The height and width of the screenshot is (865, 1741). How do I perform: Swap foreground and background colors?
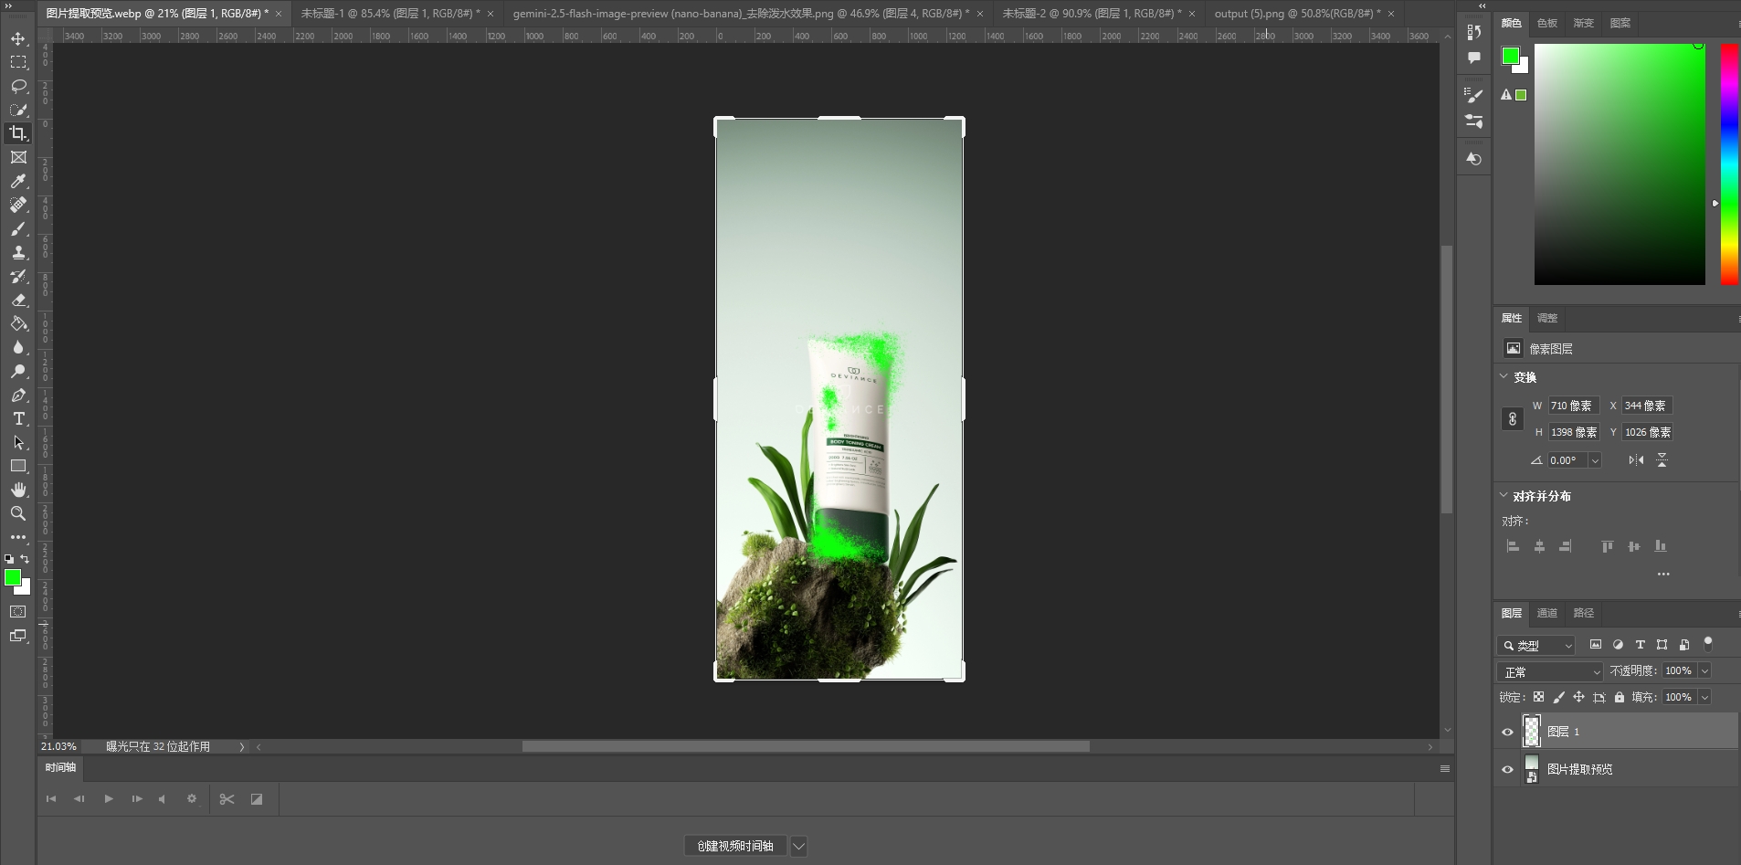click(x=26, y=558)
